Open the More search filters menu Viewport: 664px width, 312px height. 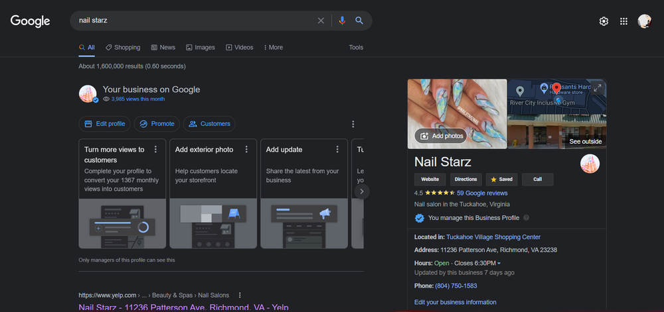(x=273, y=48)
